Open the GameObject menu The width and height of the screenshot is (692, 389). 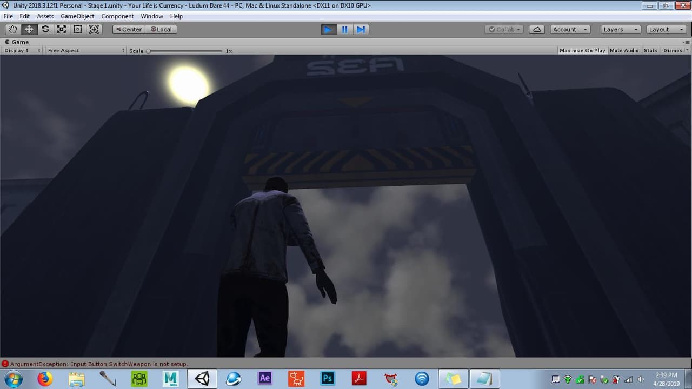pyautogui.click(x=77, y=16)
